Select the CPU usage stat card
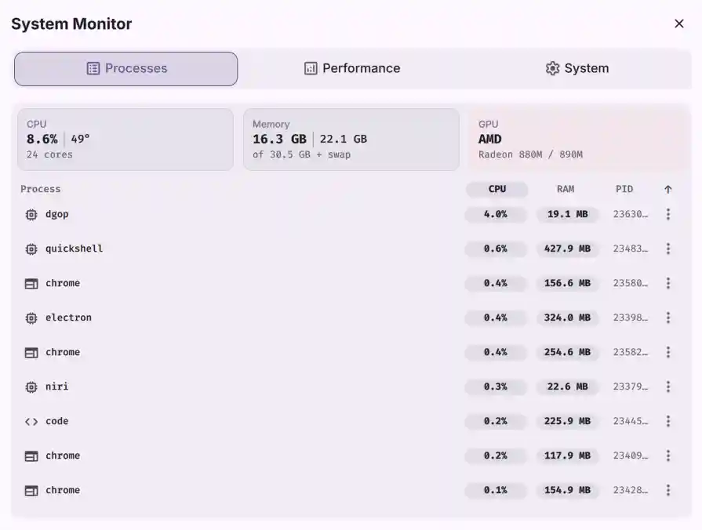702x530 pixels. 125,139
